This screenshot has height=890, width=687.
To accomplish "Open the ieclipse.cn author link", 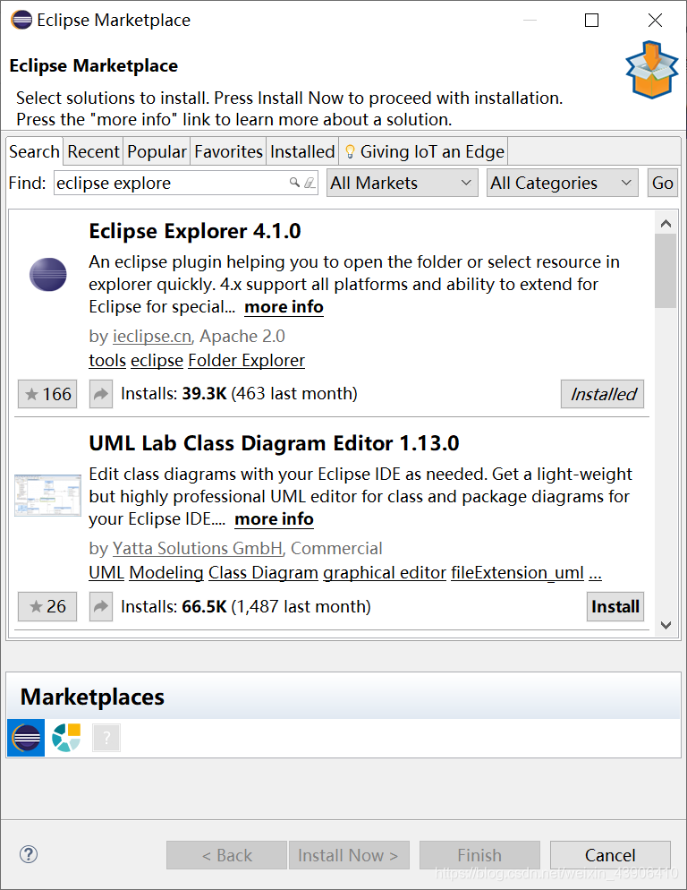I will [x=152, y=336].
